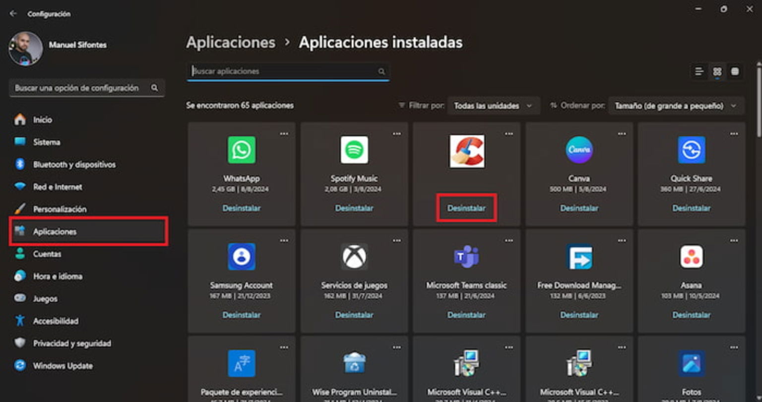
Task: Click Desinstalar under Samsung Account
Action: (x=242, y=315)
